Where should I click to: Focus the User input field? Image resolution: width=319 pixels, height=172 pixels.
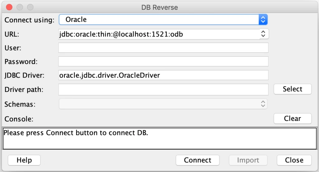tap(163, 48)
